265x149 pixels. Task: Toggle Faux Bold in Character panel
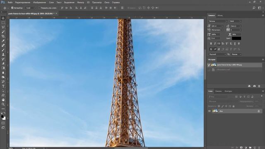(211, 44)
